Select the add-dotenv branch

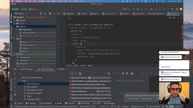(32, 87)
